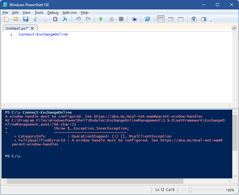Save the script with the floppy icon
Screen dimensions: 239x195
coord(25,19)
